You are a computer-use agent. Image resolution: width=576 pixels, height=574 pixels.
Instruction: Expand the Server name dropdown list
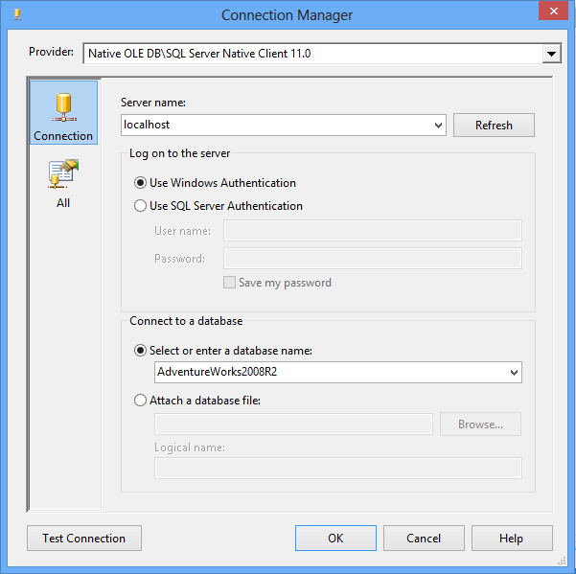point(438,126)
